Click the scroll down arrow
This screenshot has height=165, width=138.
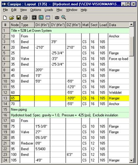[131, 160]
